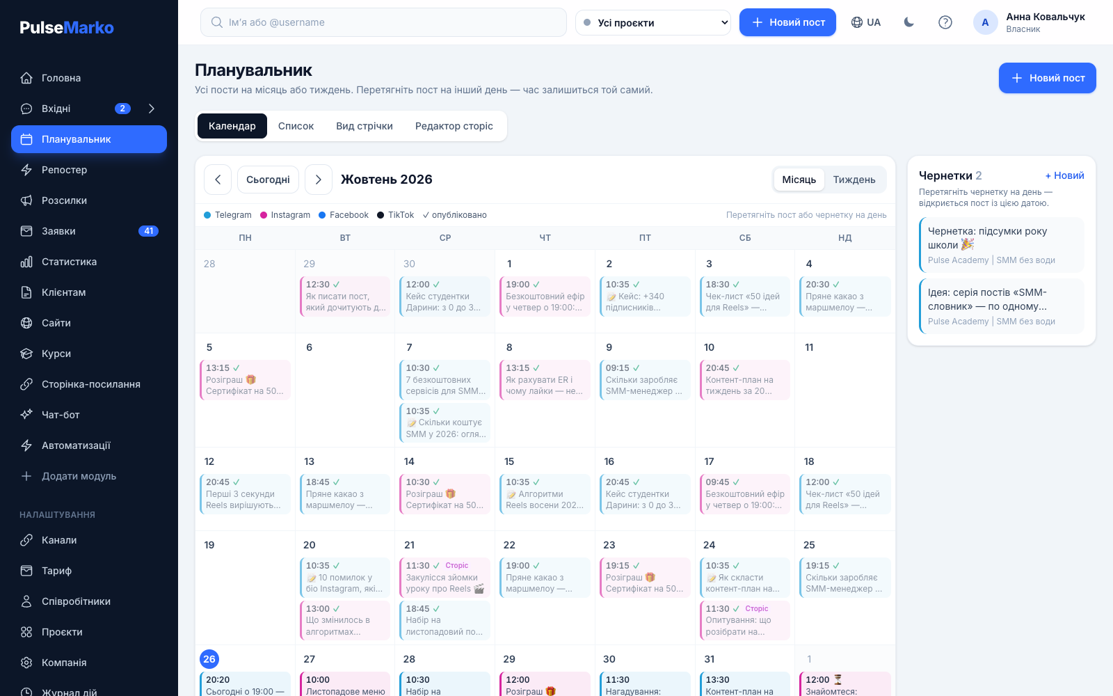Viewport: 1113px width, 696px height.
Task: Click the Проєкти grid icon
Action: point(26,632)
